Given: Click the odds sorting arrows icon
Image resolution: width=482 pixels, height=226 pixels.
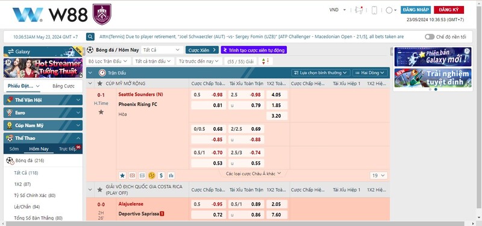Looking at the screenshot, I should [x=265, y=61].
